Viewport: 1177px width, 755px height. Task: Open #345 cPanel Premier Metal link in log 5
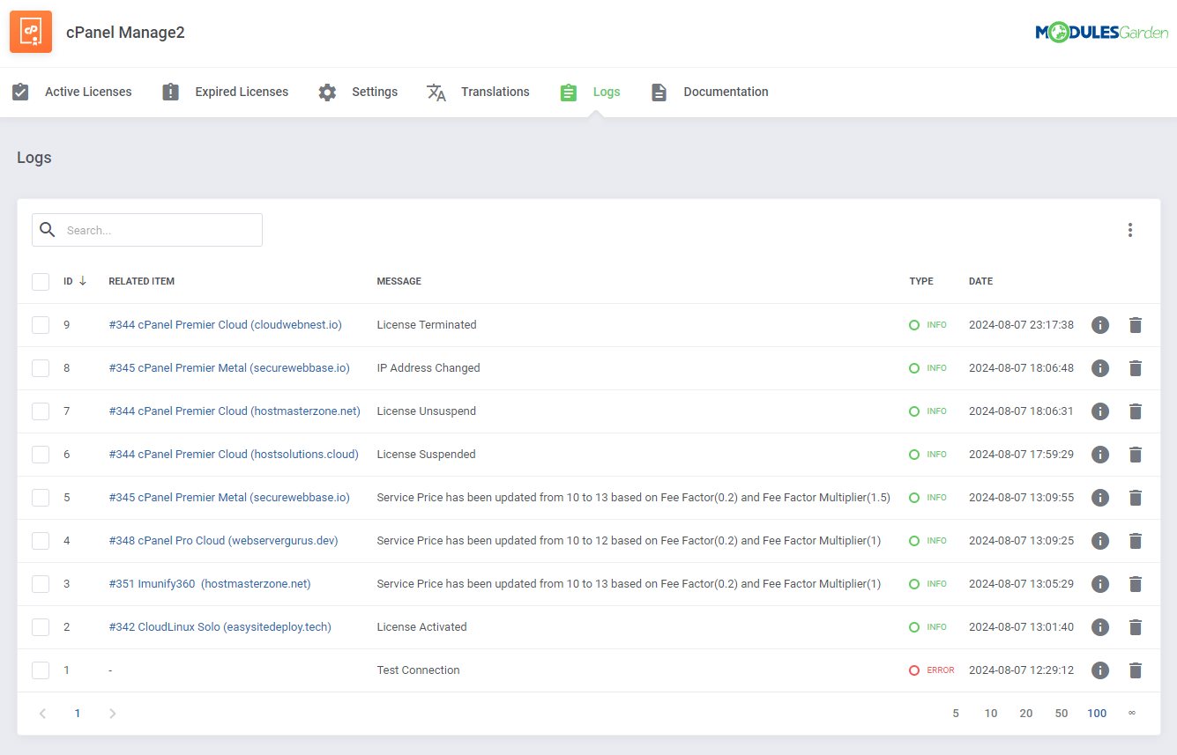[229, 498]
